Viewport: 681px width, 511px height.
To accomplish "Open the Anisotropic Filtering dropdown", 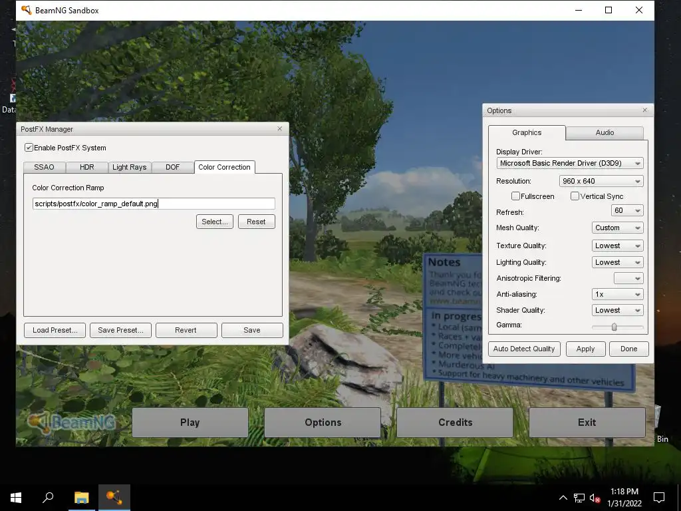I will [x=628, y=278].
